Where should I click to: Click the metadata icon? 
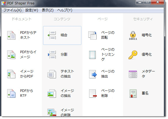tap(133, 74)
